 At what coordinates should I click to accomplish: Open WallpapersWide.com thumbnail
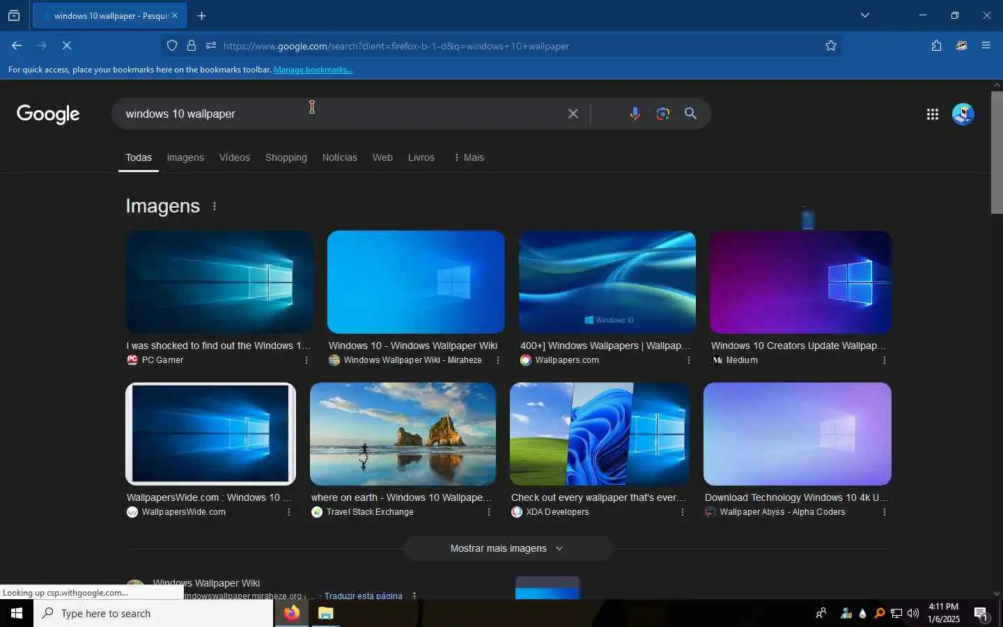pyautogui.click(x=210, y=434)
